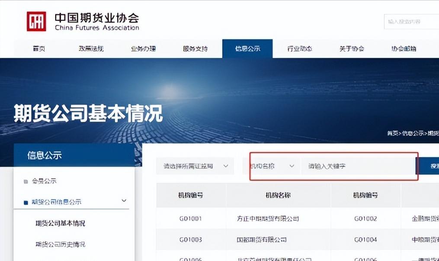The width and height of the screenshot is (439, 261).
Task: Open the 请选择所属证监局 dropdown
Action: (x=195, y=166)
